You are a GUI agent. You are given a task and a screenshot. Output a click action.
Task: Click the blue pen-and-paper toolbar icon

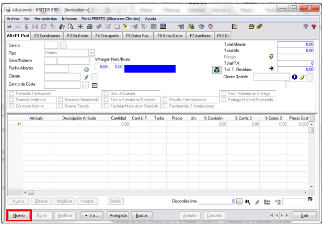(62, 27)
